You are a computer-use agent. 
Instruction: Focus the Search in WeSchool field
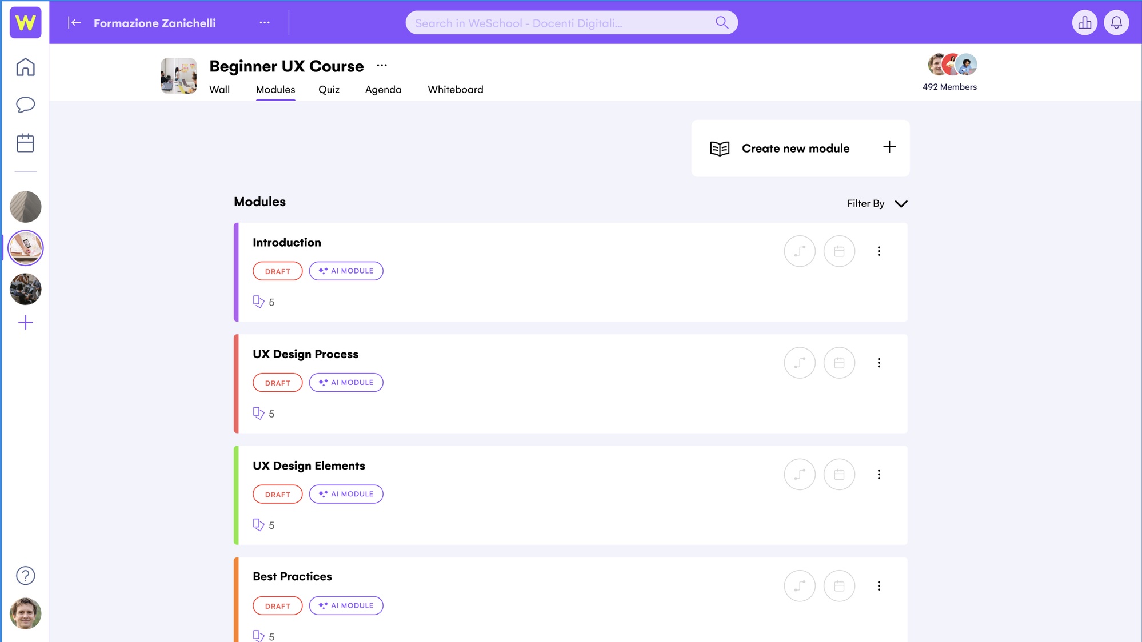pos(571,22)
